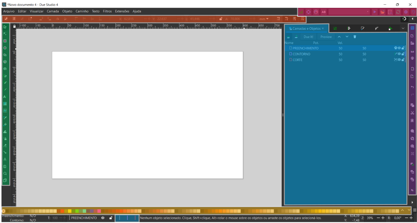Click the purple refresh sync icon
417x223 pixels.
tap(398, 12)
